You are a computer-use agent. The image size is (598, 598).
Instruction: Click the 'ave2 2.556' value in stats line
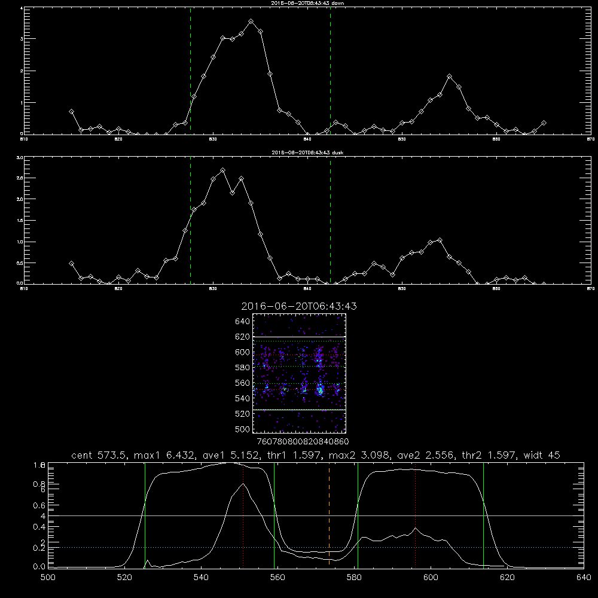point(425,455)
